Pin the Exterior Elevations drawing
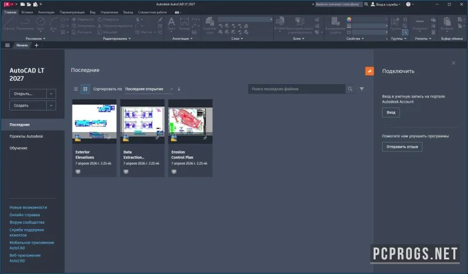Screen dimensions: 468x274 click(x=109, y=138)
